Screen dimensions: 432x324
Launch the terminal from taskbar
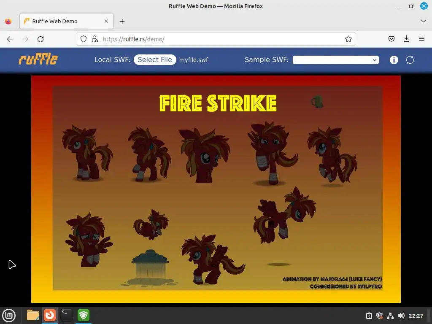tap(66, 315)
